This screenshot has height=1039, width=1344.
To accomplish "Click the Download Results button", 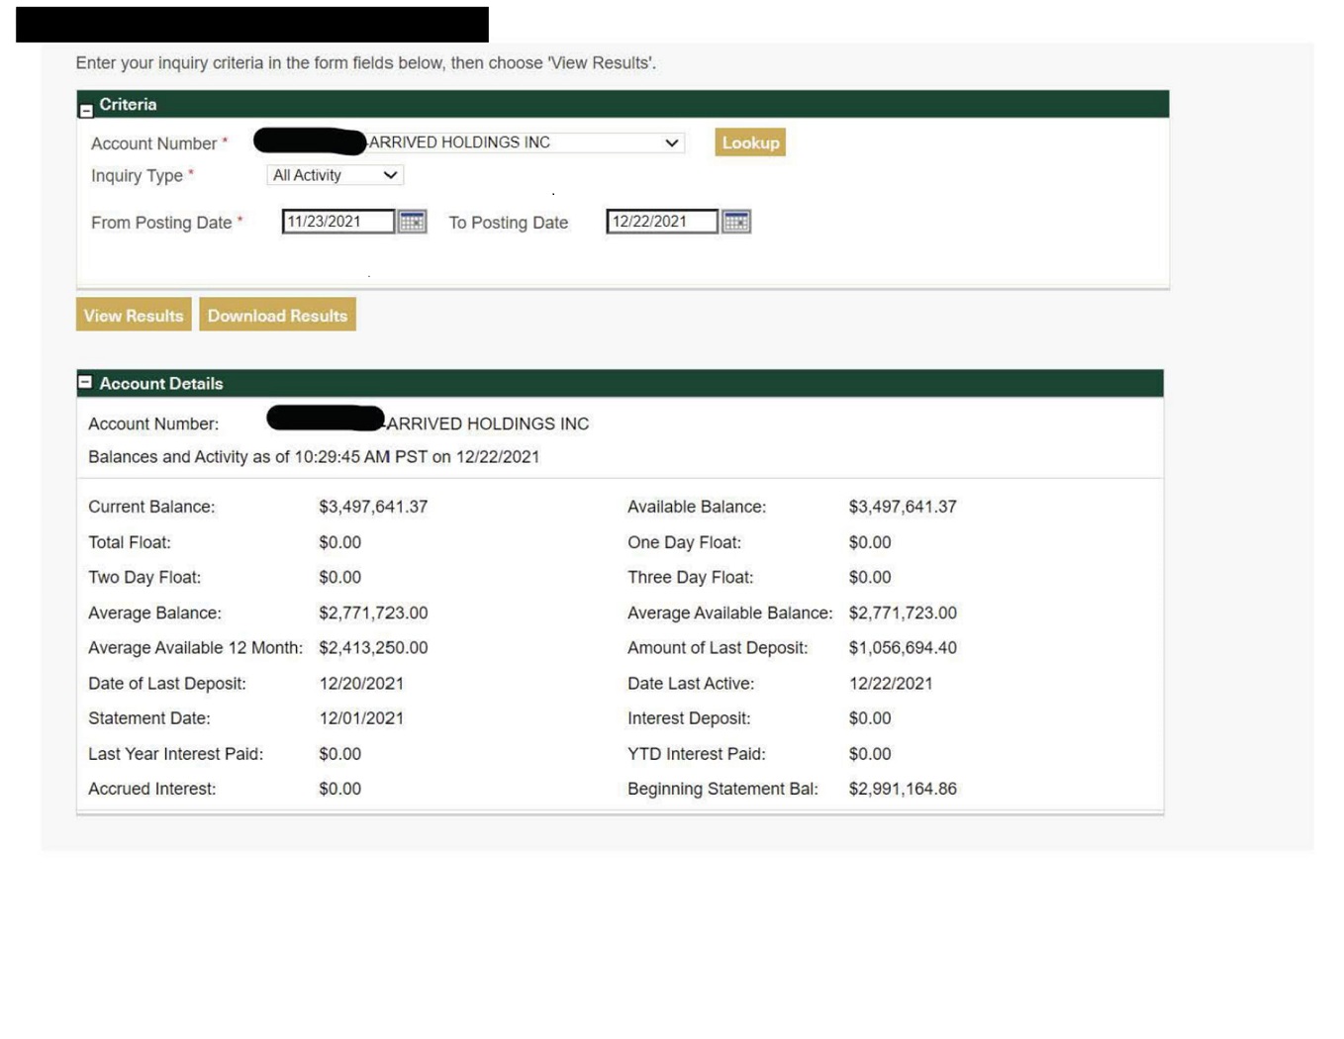I will (x=277, y=316).
